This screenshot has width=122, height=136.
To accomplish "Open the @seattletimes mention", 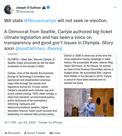I will click(x=30, y=48).
